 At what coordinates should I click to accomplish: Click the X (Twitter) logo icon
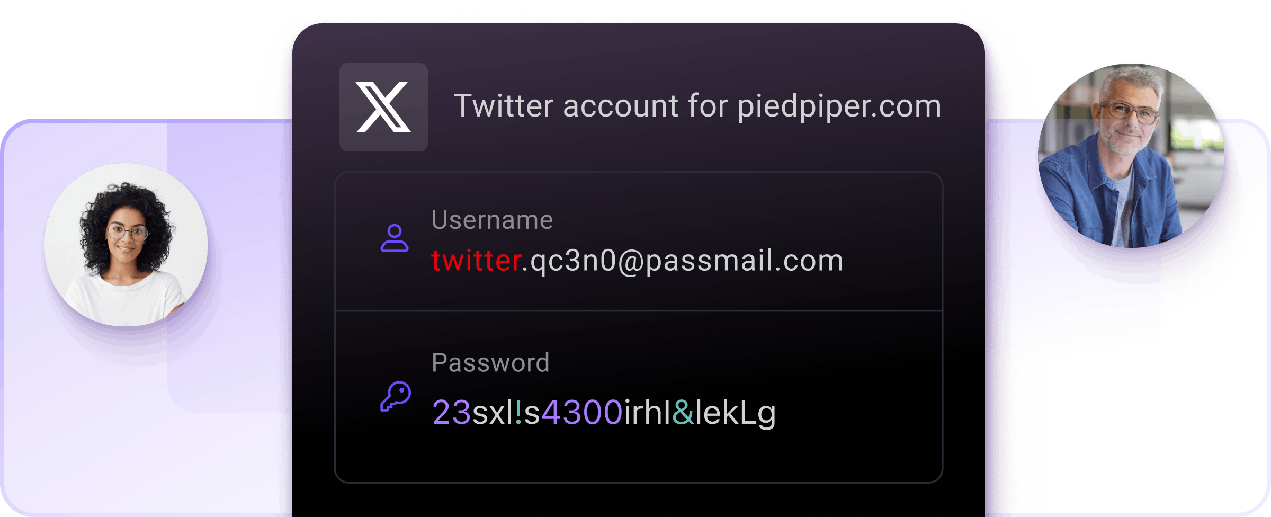pos(383,107)
